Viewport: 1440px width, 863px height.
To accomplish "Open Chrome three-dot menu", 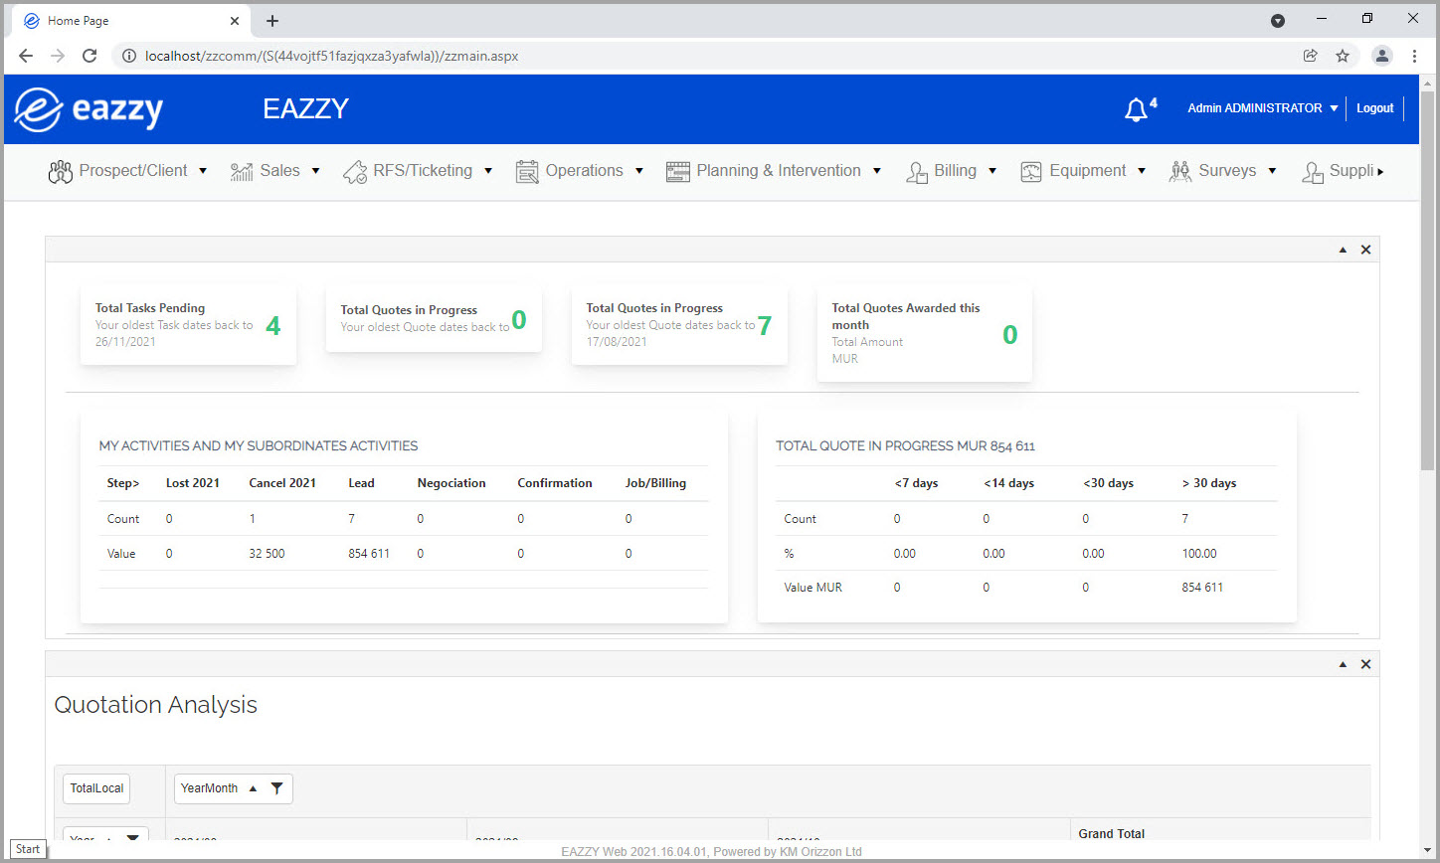I will pyautogui.click(x=1414, y=56).
